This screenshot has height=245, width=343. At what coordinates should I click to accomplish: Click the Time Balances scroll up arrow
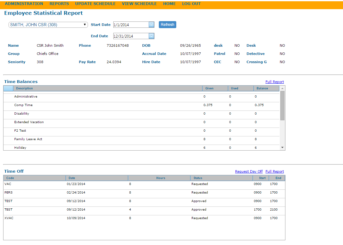283,88
